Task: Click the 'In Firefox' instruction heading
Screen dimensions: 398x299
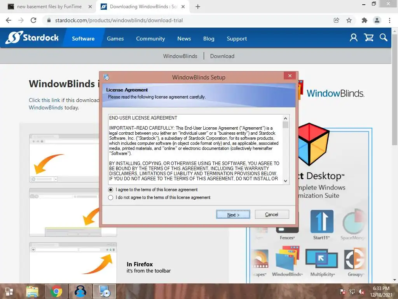Action: 140,264
